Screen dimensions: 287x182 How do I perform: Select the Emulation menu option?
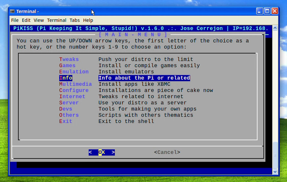click(x=74, y=72)
